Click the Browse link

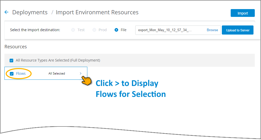212,30
